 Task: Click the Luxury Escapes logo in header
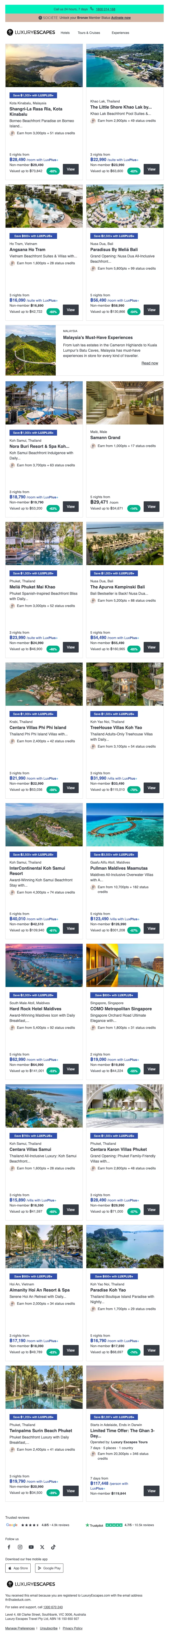pos(30,33)
